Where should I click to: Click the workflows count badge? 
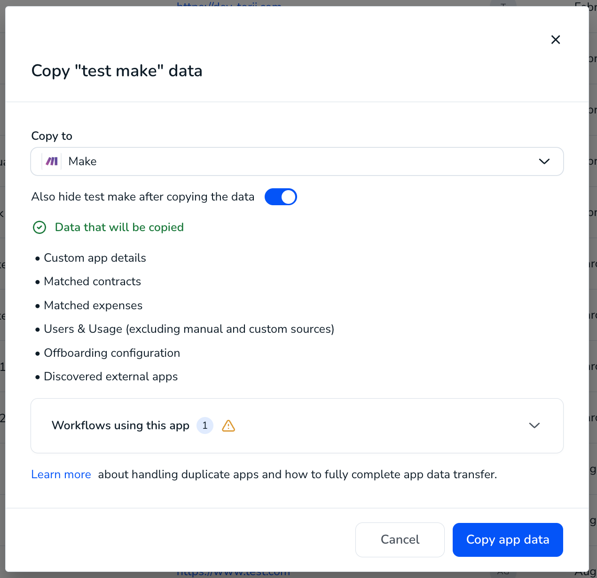205,425
